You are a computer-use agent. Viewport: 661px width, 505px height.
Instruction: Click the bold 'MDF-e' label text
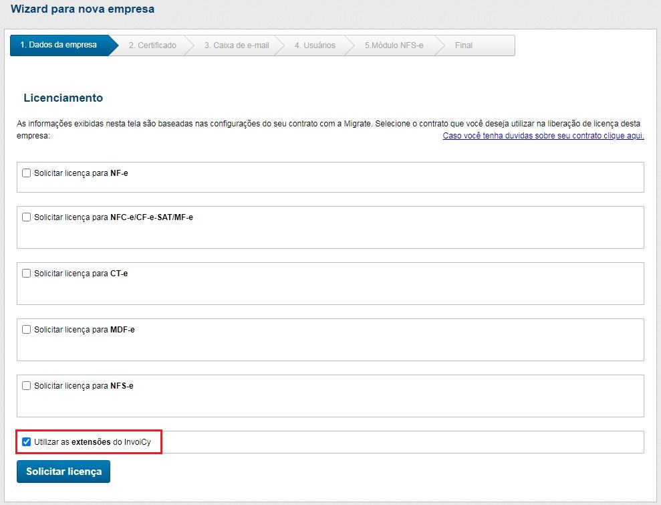[122, 330]
